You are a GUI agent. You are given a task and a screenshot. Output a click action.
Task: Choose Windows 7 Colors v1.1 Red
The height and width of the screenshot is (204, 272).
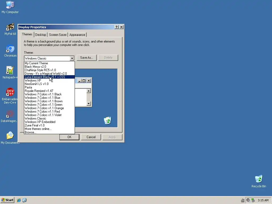coord(49,112)
